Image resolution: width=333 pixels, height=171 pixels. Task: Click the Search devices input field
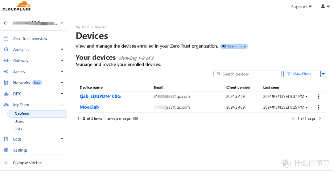[x=247, y=74]
